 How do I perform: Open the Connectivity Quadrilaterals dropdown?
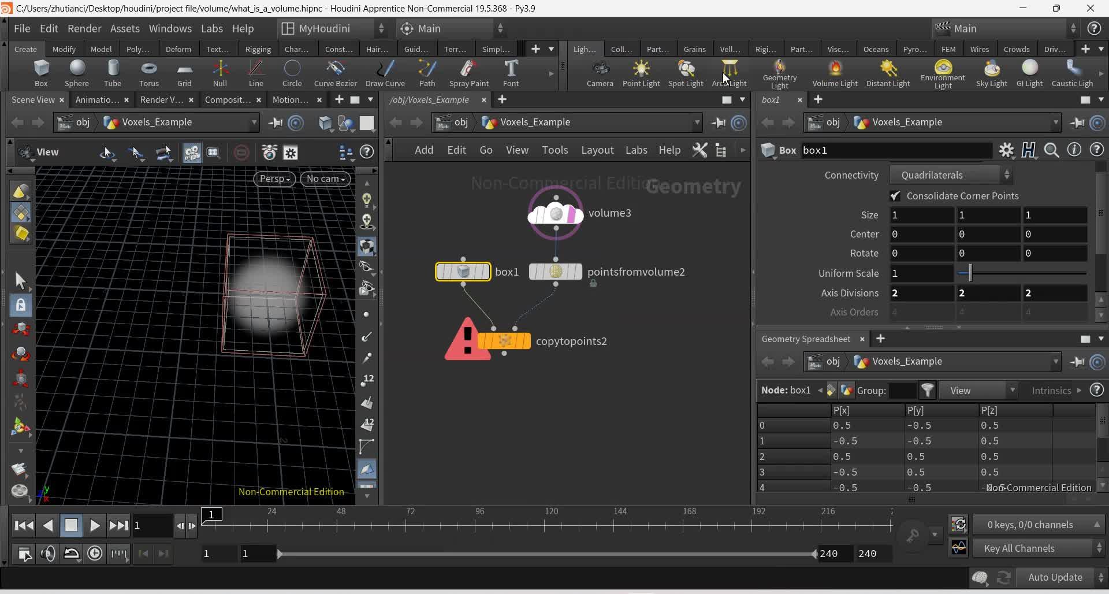(951, 175)
